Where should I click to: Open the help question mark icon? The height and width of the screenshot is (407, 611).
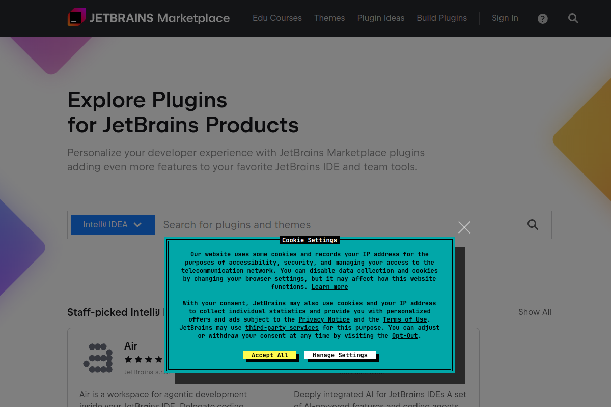(543, 19)
